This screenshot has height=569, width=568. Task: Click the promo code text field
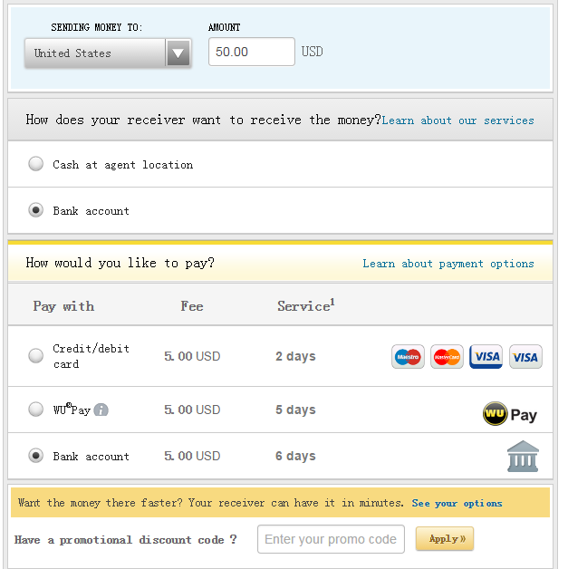point(331,539)
